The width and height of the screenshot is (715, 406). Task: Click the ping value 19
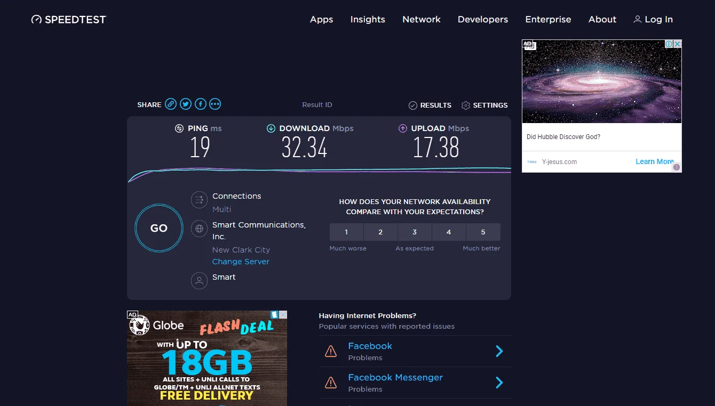pos(200,148)
